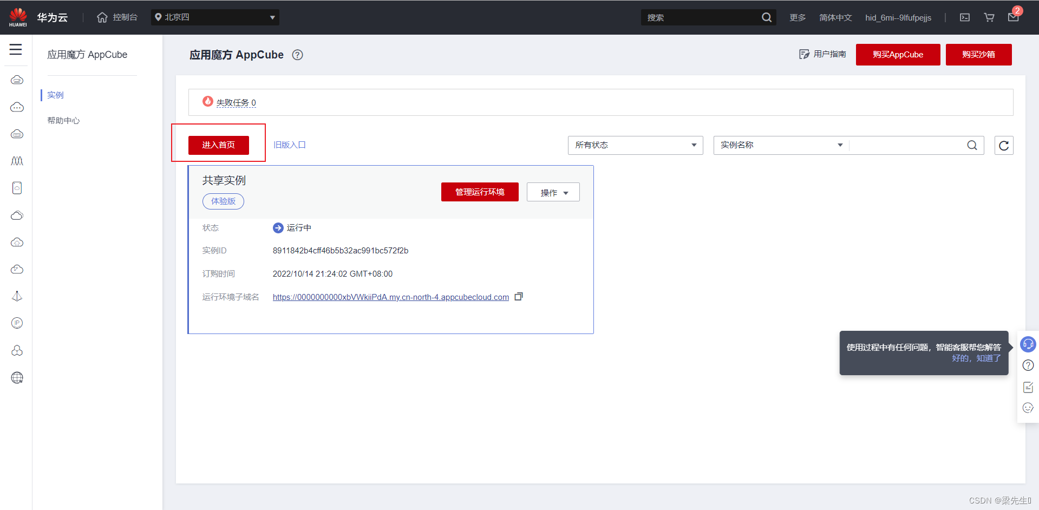Click the help question mark beside AppCube title

coord(297,55)
